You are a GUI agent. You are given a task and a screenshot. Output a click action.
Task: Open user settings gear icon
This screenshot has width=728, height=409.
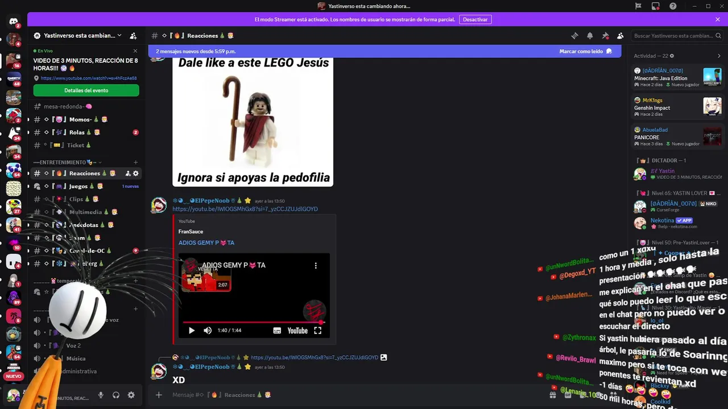pos(131,395)
